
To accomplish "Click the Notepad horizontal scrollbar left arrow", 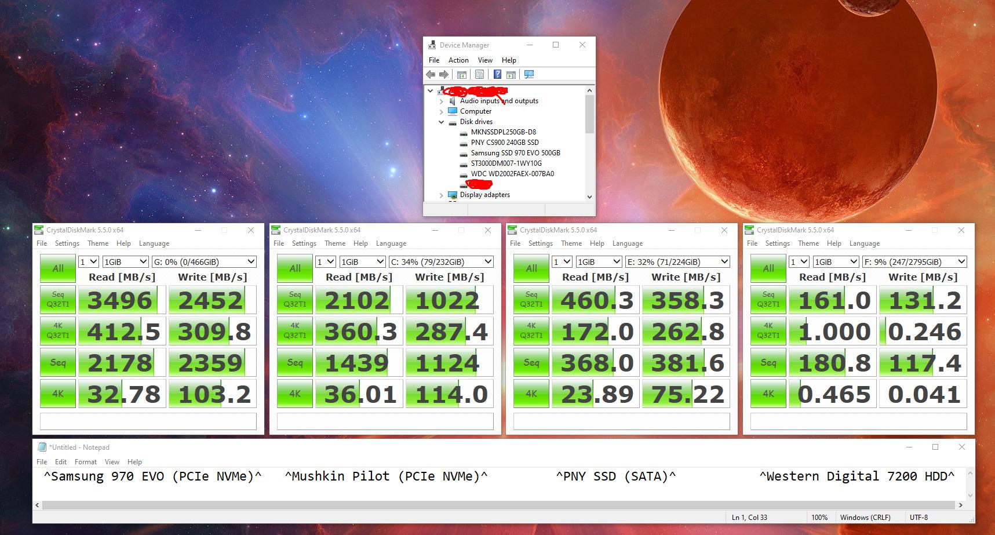I will coord(38,505).
